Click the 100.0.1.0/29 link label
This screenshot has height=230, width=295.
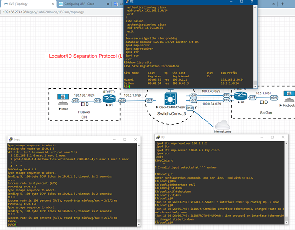[132, 95]
